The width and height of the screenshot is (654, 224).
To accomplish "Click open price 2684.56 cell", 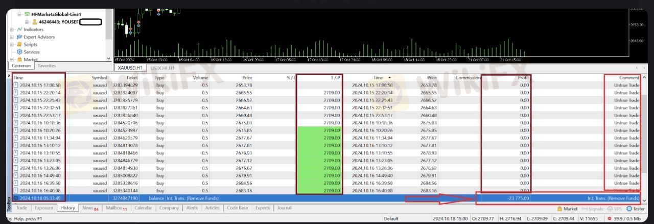I will tap(244, 183).
